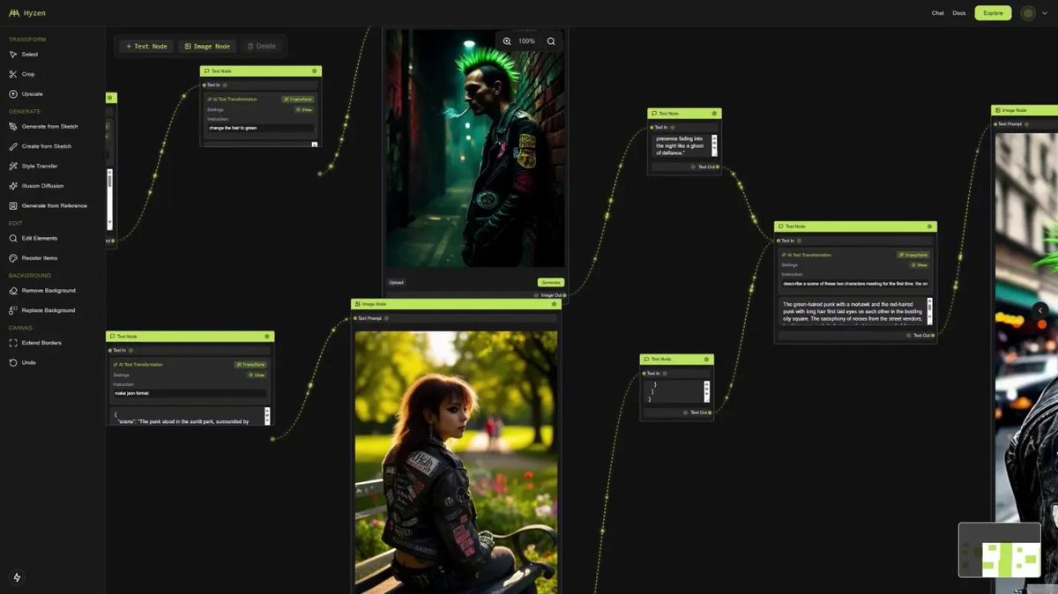Open Generate from Reference

(48, 205)
